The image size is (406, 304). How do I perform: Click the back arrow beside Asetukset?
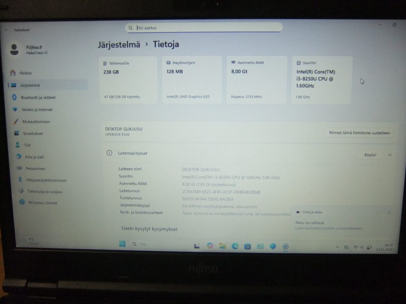pos(6,30)
